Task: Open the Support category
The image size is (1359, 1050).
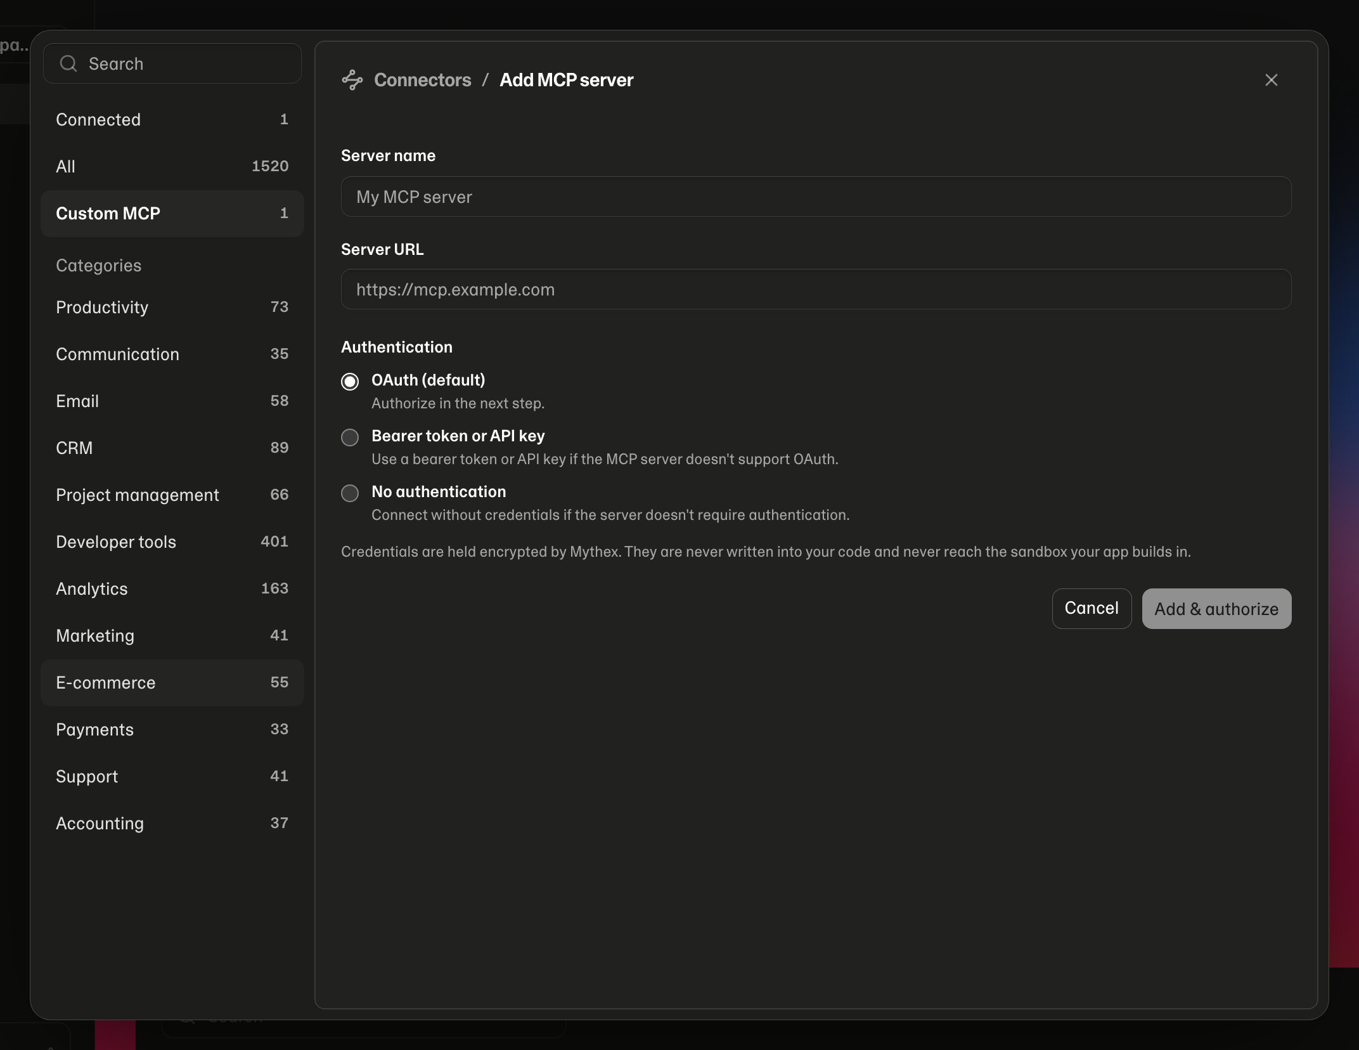Action: click(x=172, y=776)
